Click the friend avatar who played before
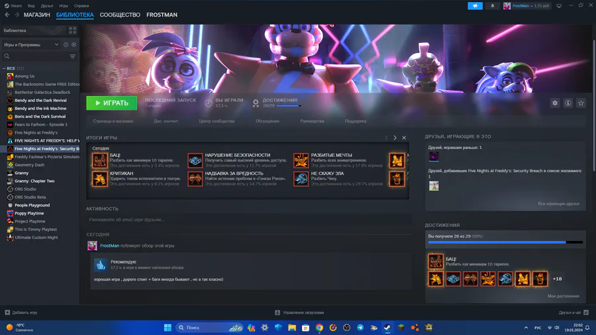 click(434, 156)
